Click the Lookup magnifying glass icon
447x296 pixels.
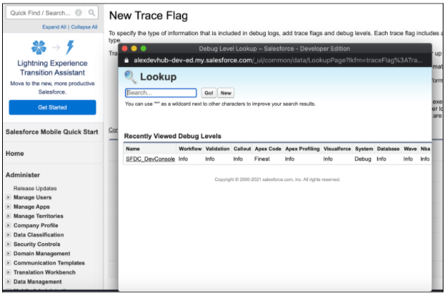pos(130,77)
